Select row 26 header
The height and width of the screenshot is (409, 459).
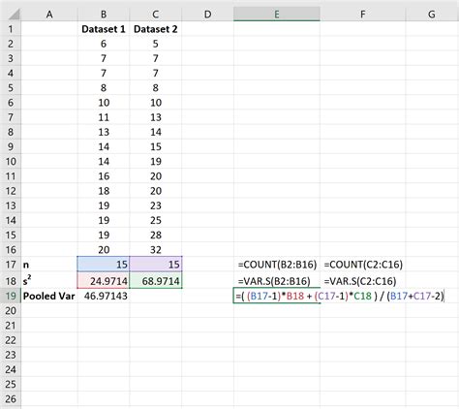(x=11, y=399)
